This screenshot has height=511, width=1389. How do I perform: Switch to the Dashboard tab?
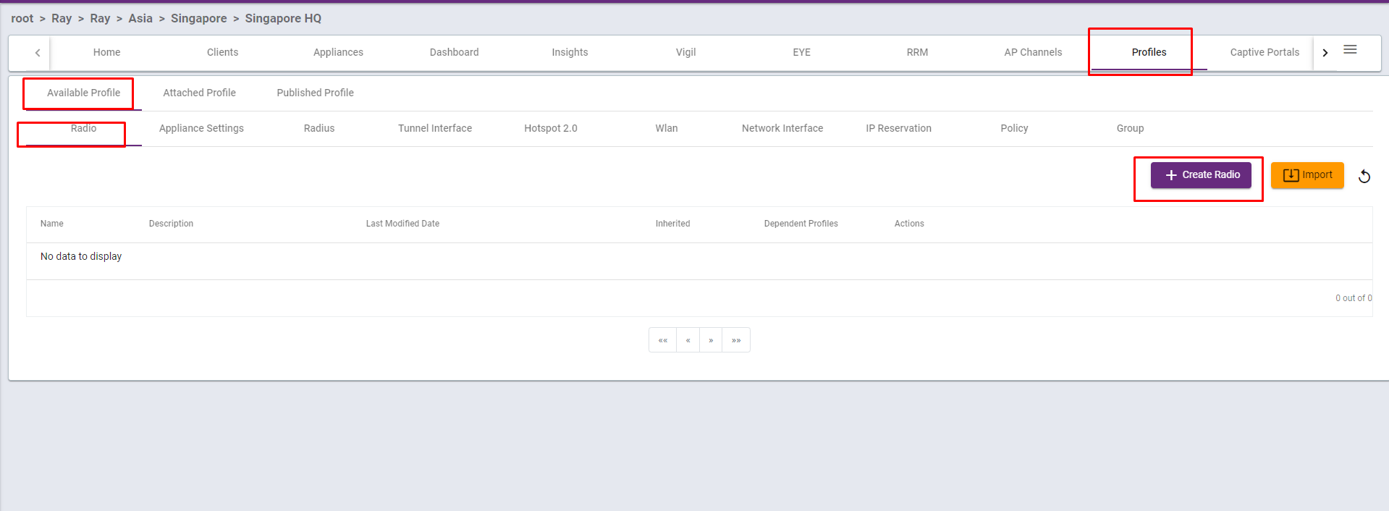455,52
